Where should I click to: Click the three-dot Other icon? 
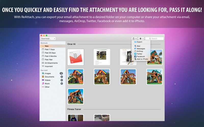[43, 87]
